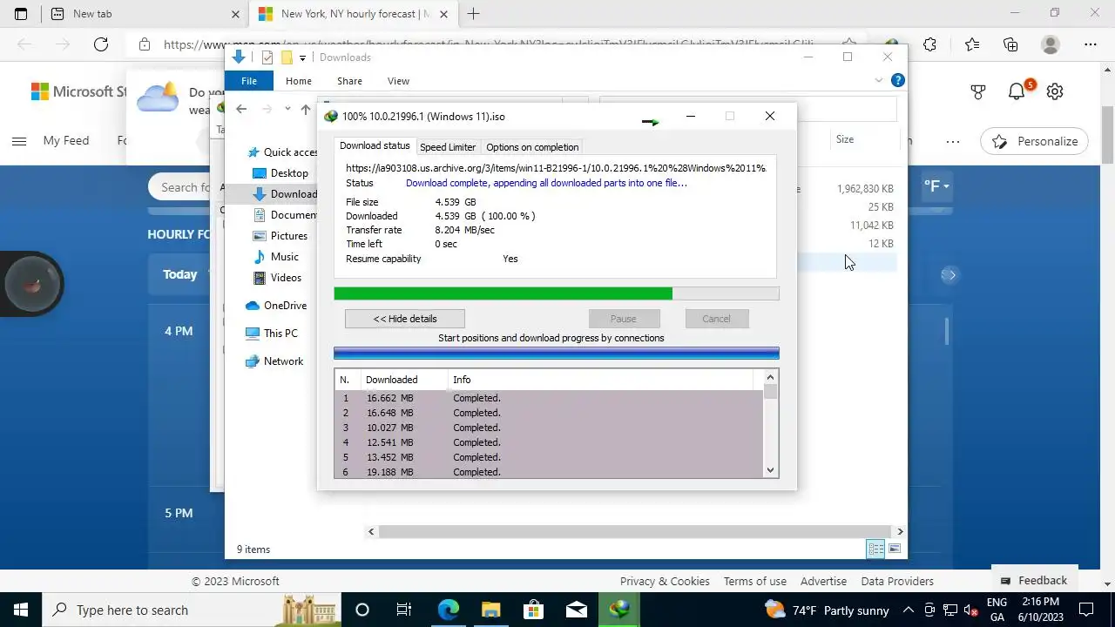The image size is (1115, 627).
Task: Select the Download status tab
Action: coord(375,146)
